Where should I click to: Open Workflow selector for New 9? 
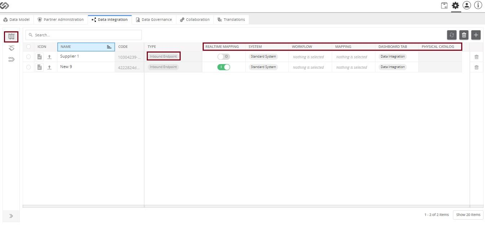[x=310, y=67]
